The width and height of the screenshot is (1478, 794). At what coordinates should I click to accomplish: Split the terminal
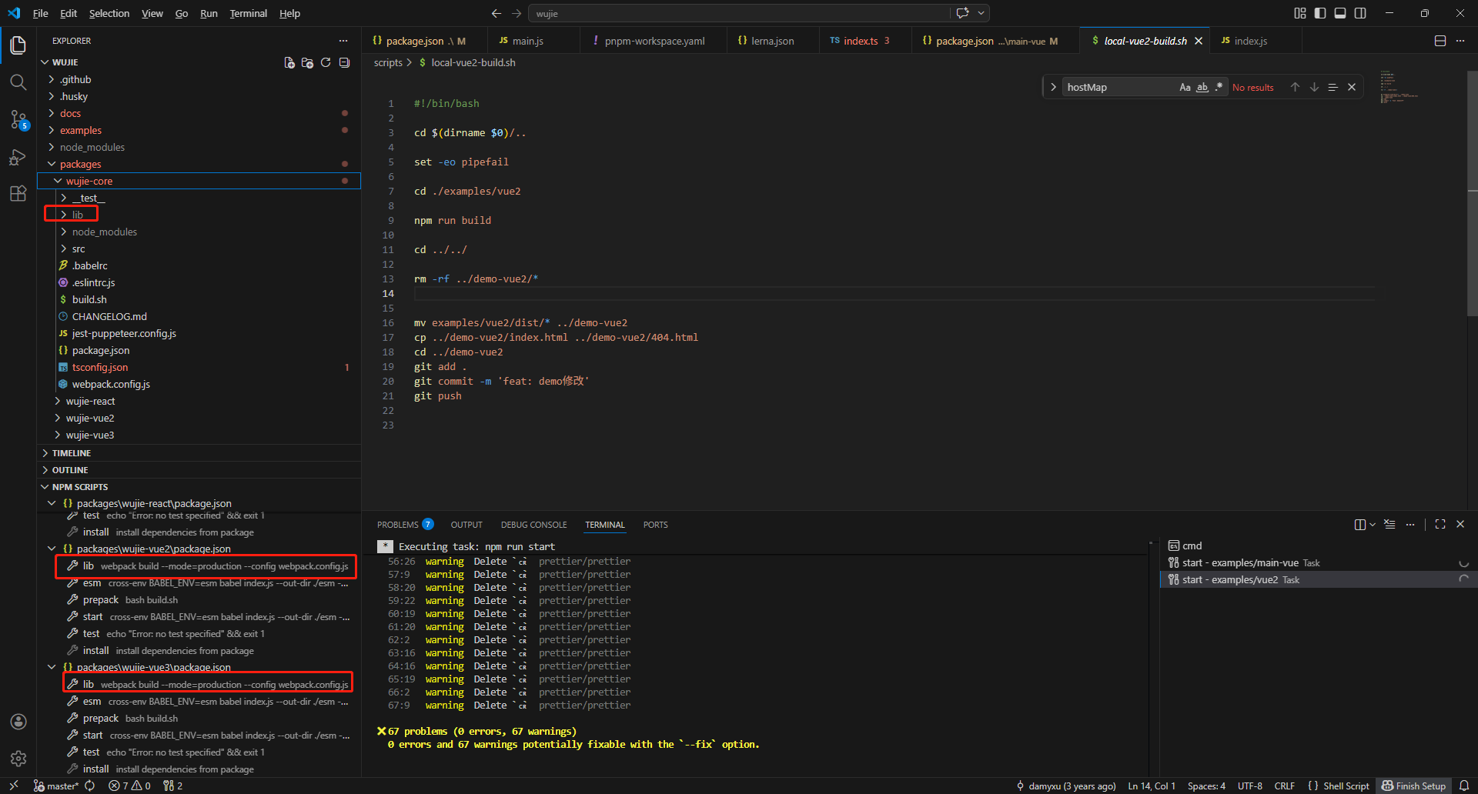click(1359, 525)
